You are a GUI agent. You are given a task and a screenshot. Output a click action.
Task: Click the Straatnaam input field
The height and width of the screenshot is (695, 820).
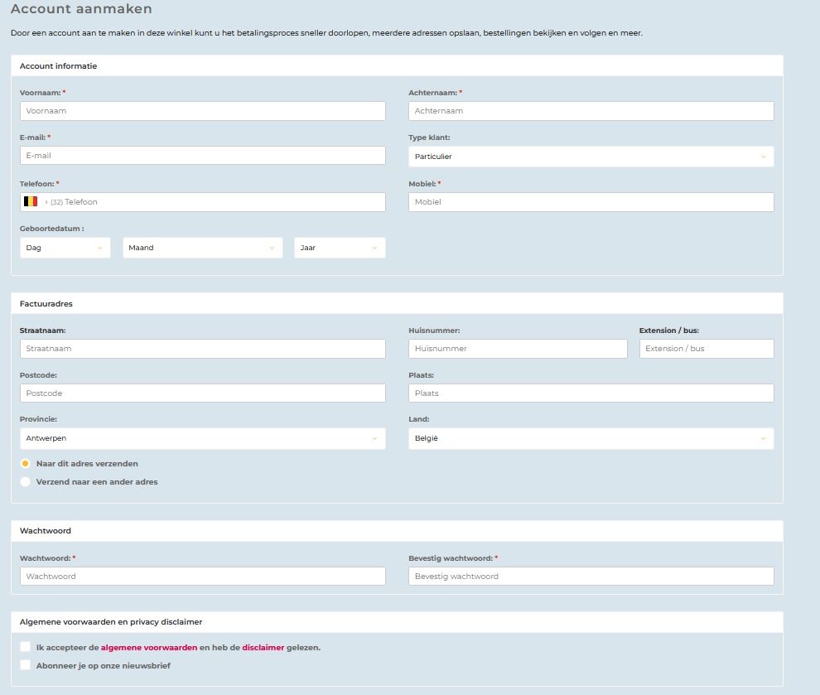[202, 349]
